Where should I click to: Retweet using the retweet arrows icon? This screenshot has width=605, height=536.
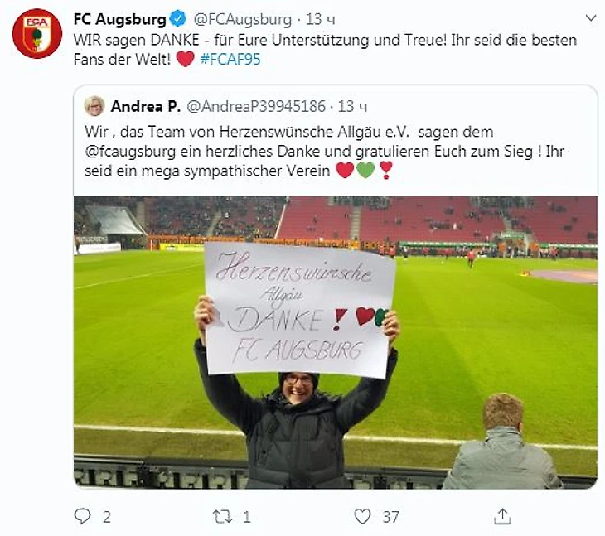pos(222,516)
